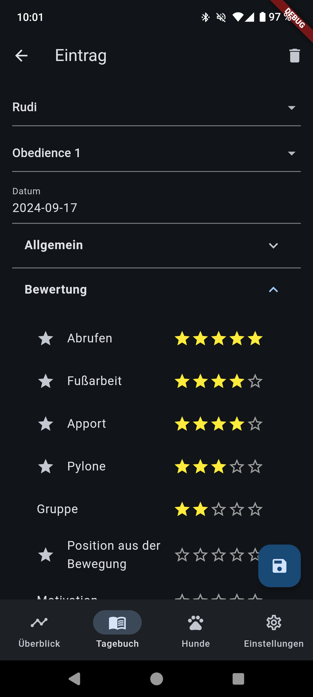
Task: Set Pylone rating to four stars
Action: tap(237, 466)
